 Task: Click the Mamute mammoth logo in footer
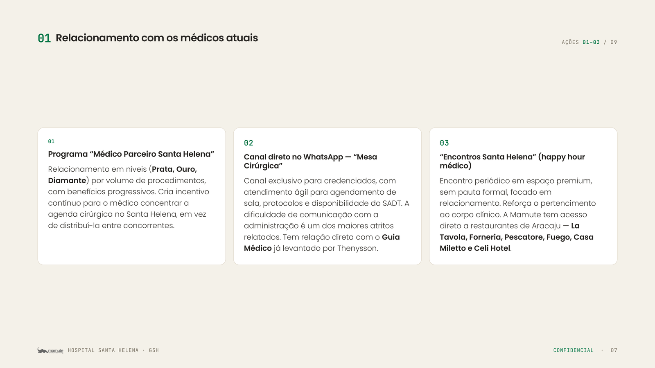tap(50, 350)
